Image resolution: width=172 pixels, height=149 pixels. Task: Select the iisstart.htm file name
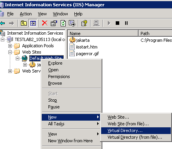pyautogui.click(x=87, y=47)
